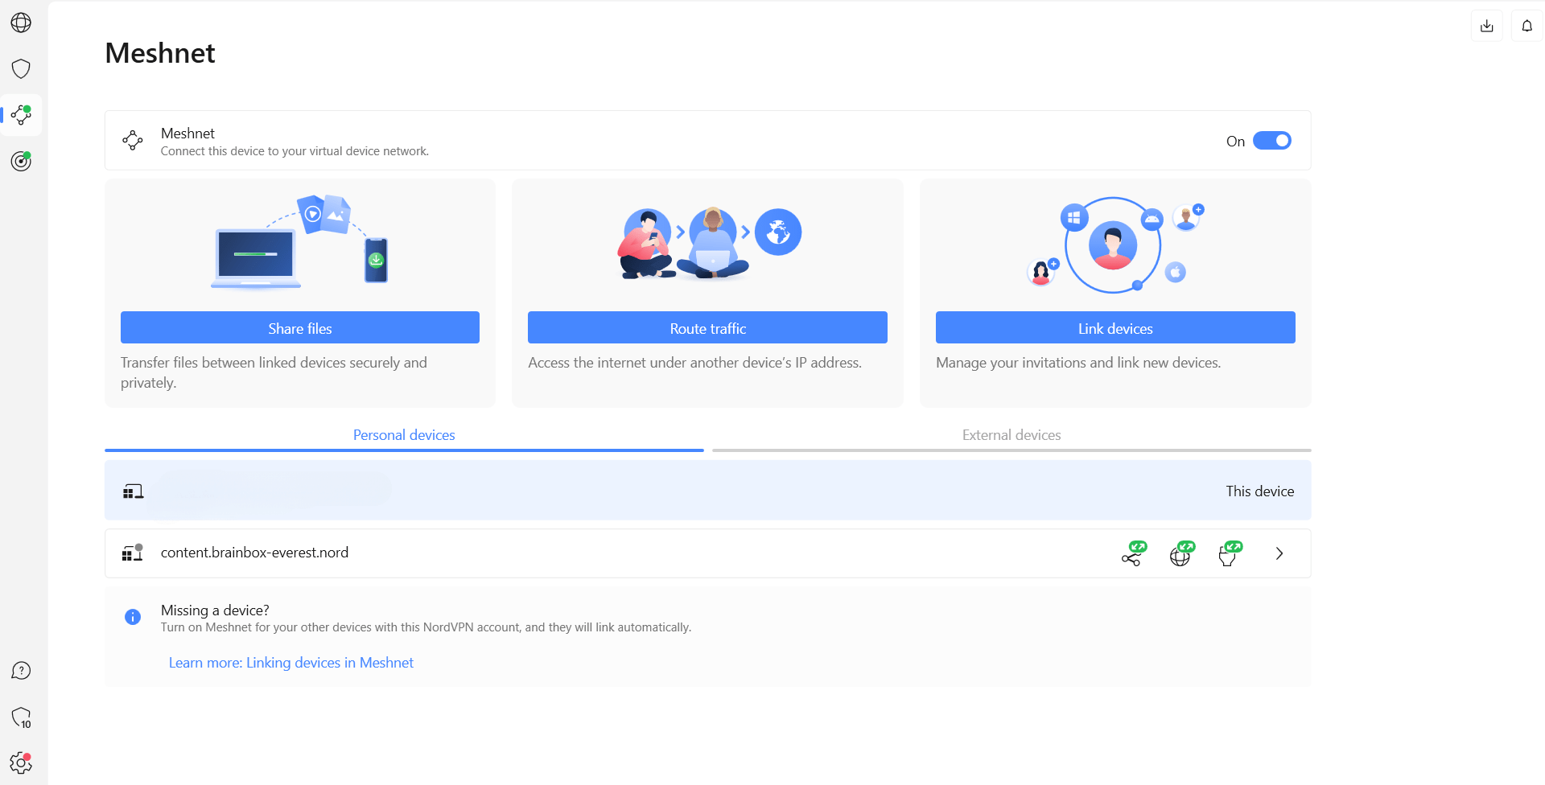1545x785 pixels.
Task: Select the Meshnet sidebar icon
Action: point(21,115)
